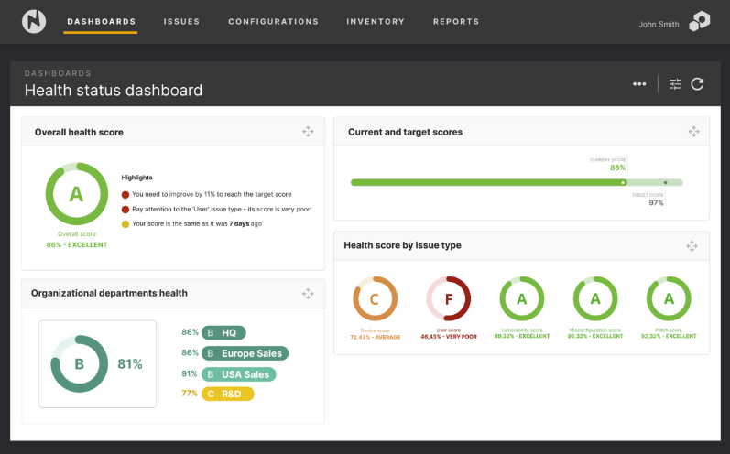730x454 pixels.
Task: Select the HQ department tag
Action: coord(223,332)
